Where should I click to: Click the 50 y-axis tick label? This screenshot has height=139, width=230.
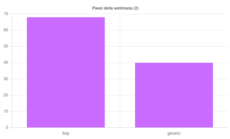6,47
